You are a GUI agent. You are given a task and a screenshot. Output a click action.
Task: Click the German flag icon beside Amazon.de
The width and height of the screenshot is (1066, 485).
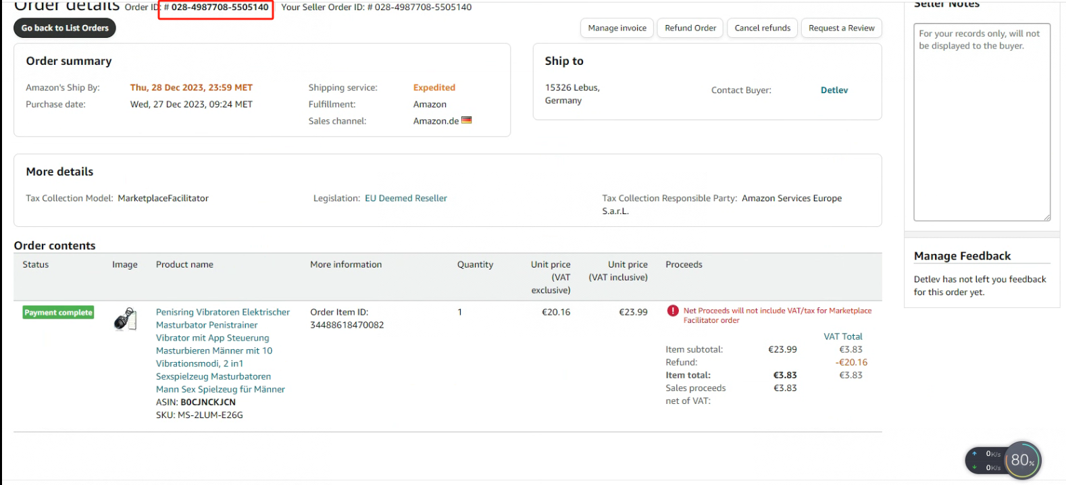coord(467,120)
